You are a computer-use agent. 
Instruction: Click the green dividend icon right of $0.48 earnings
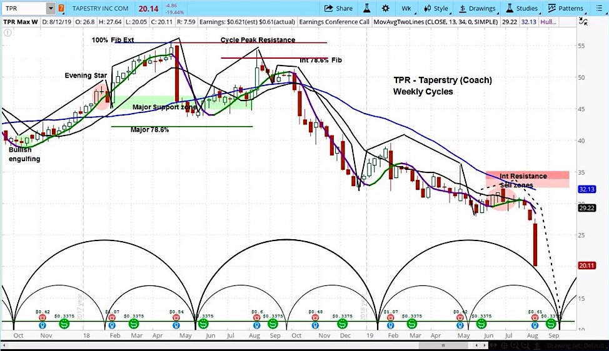[x=342, y=324]
